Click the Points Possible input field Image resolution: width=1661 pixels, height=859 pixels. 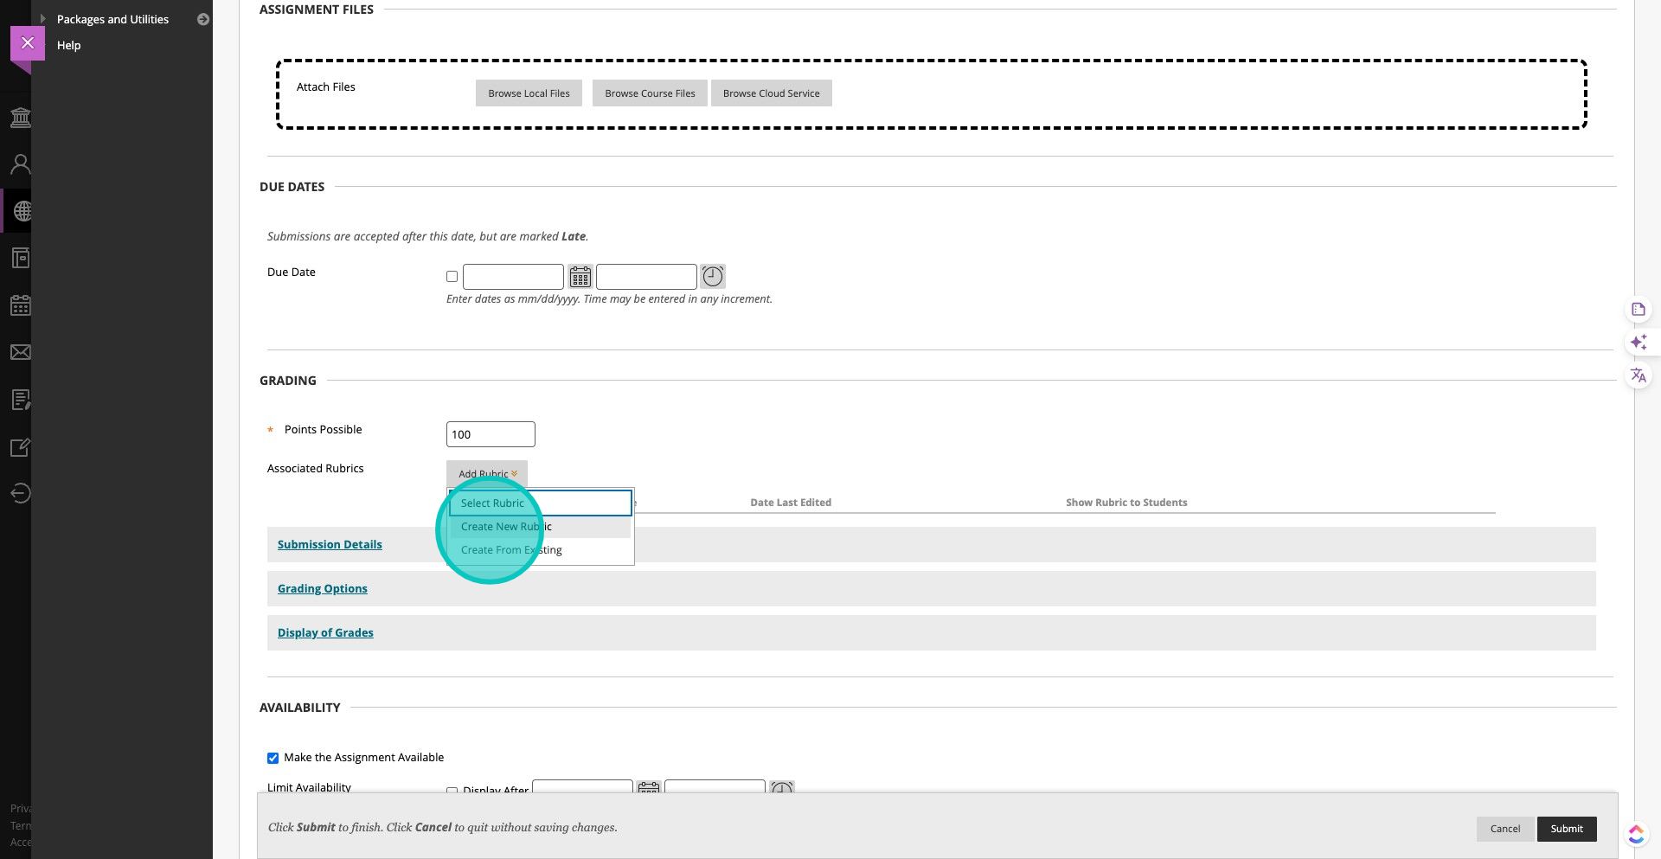[x=491, y=434]
